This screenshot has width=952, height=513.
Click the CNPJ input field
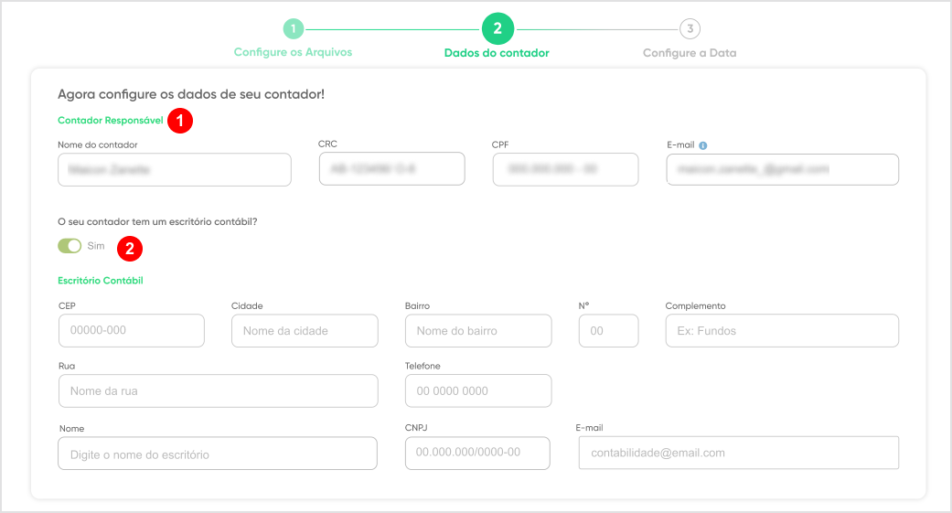click(x=477, y=453)
